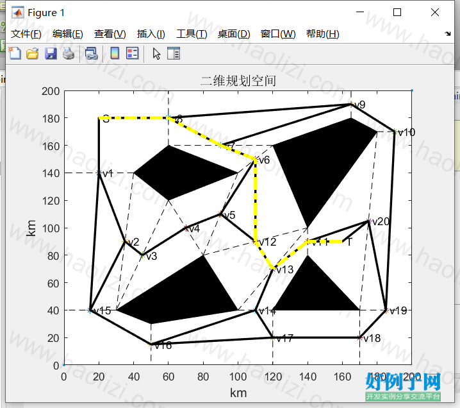Image resolution: width=460 pixels, height=408 pixels.
Task: Click the y-axis tick label 100
Action: tap(51, 228)
